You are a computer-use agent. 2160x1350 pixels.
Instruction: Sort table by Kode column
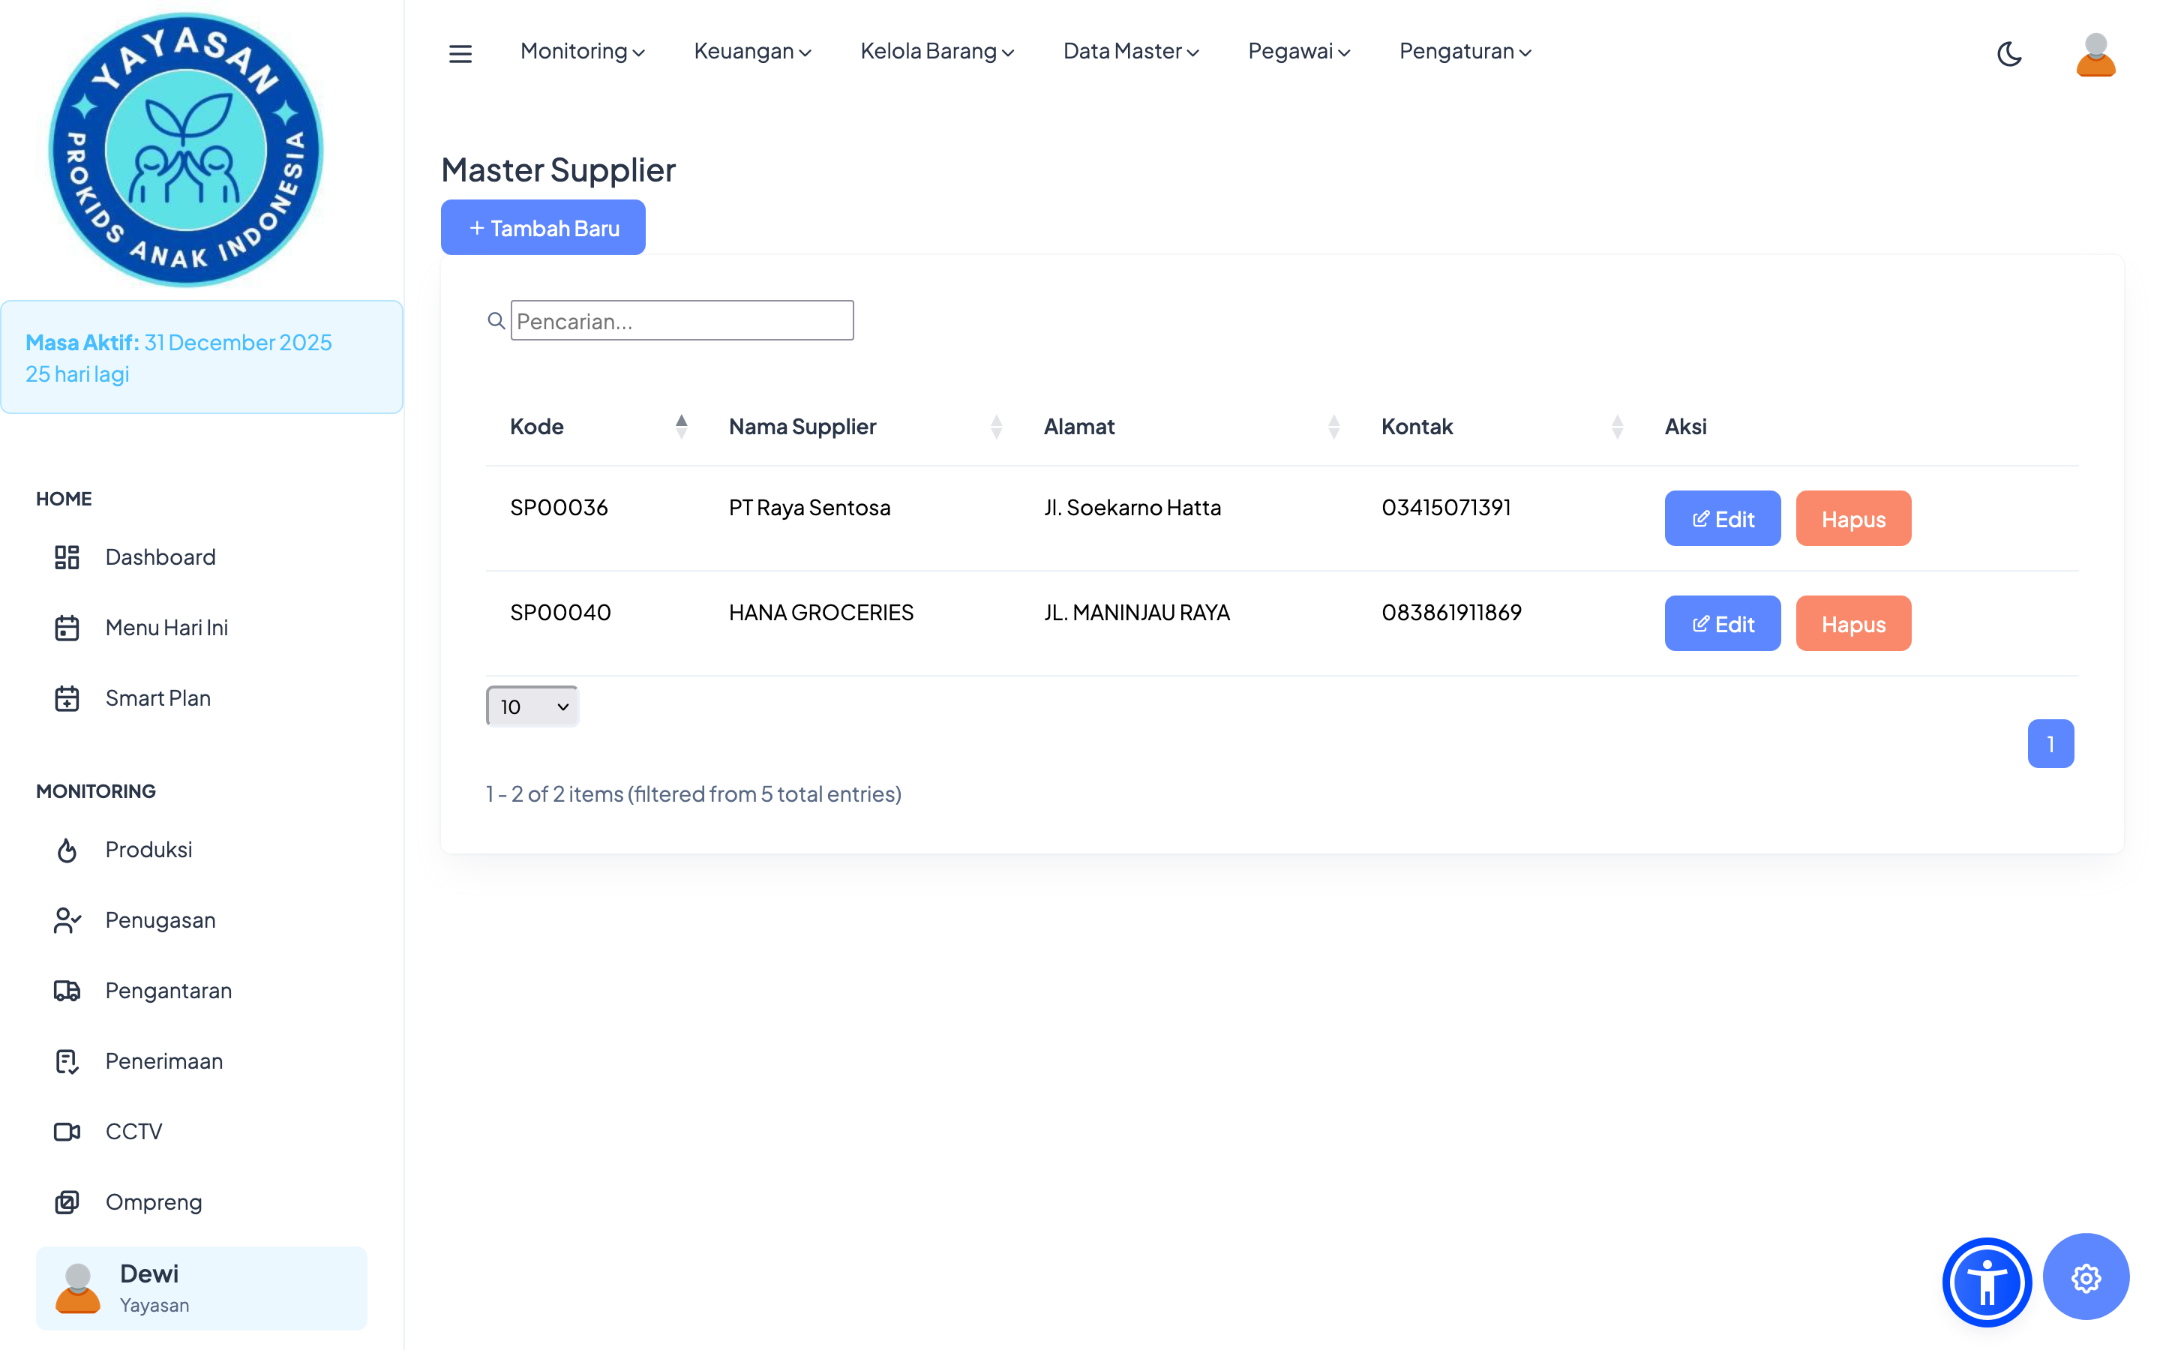pyautogui.click(x=681, y=426)
